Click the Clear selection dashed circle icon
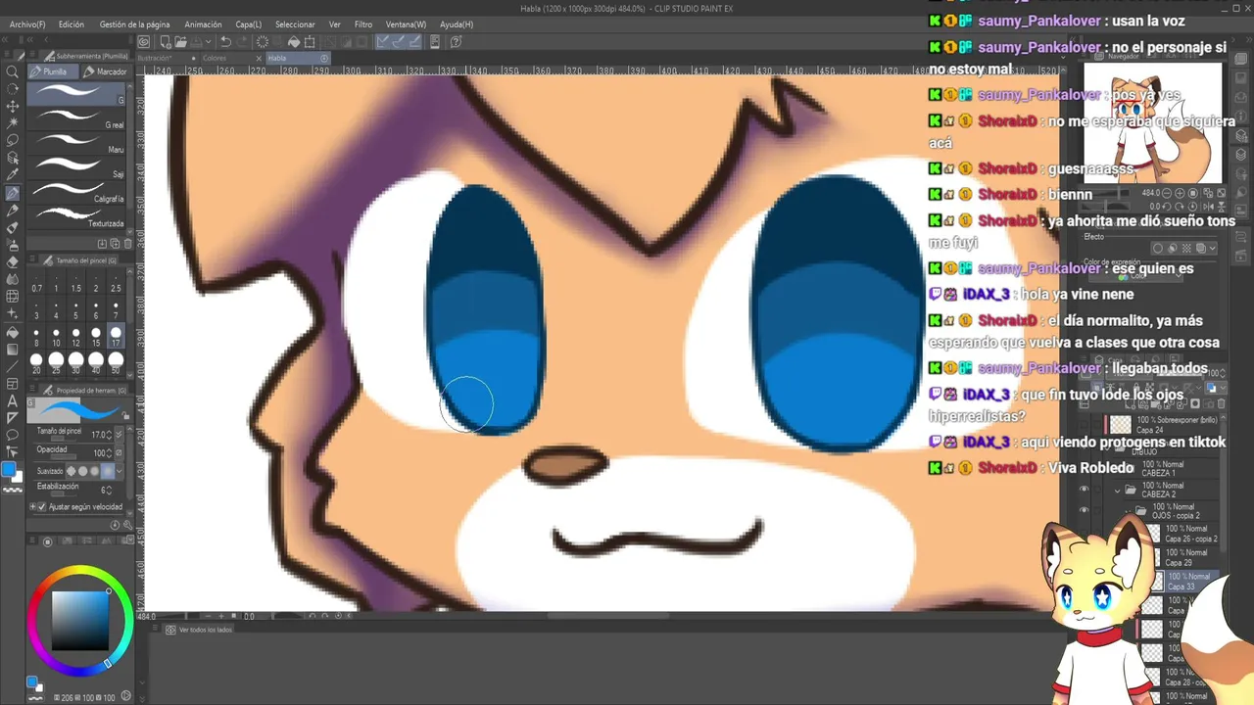The height and width of the screenshot is (705, 1254). point(262,42)
